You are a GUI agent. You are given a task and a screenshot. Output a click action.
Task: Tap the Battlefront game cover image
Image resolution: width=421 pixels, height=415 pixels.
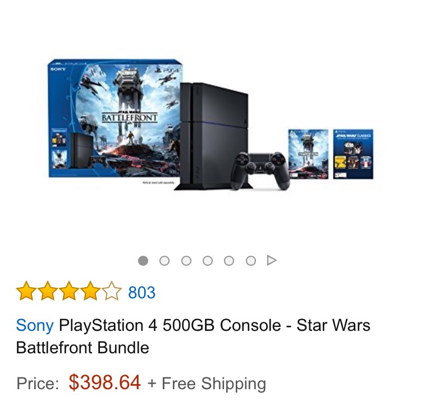click(x=308, y=154)
